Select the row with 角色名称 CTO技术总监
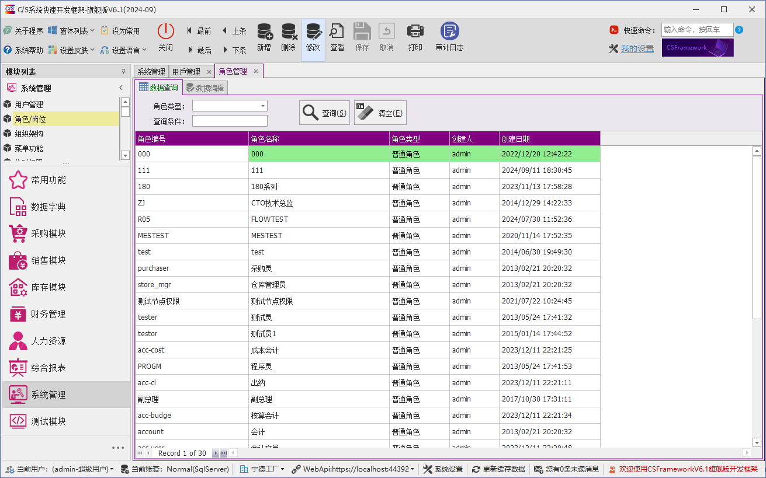766x478 pixels. [368, 203]
